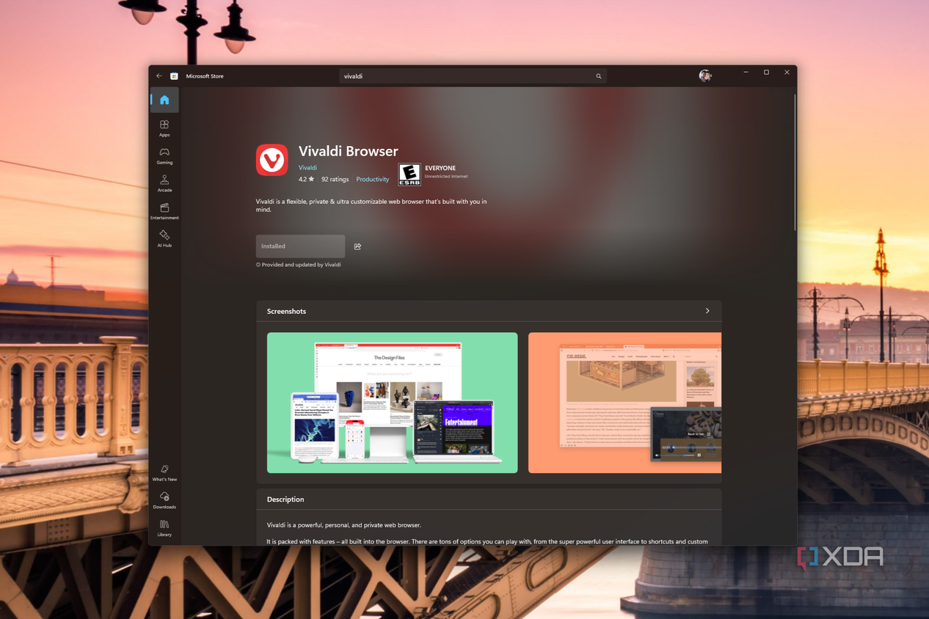The width and height of the screenshot is (929, 619).
Task: Open the Entertainment section in sidebar
Action: point(164,211)
